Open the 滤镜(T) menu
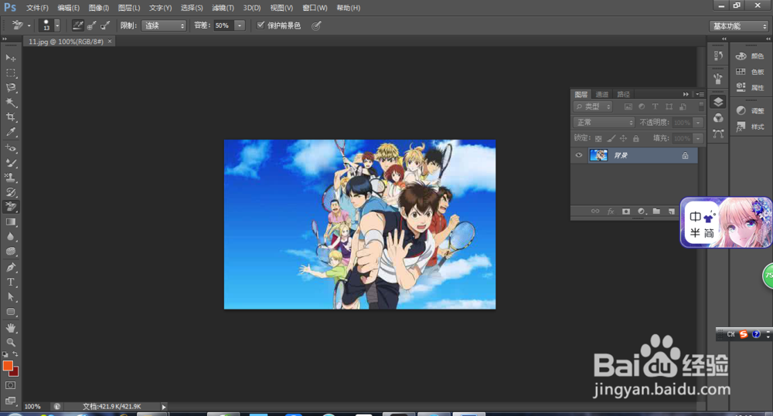Image resolution: width=773 pixels, height=416 pixels. click(223, 8)
